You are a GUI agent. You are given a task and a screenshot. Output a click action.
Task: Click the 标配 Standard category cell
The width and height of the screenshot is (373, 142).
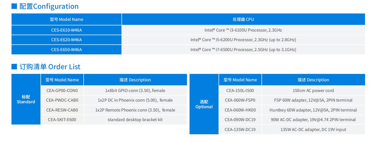click(x=26, y=99)
